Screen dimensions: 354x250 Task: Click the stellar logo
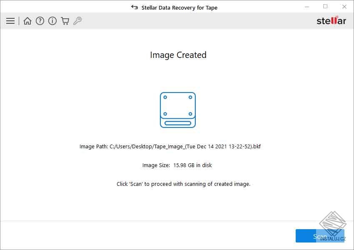pyautogui.click(x=331, y=20)
